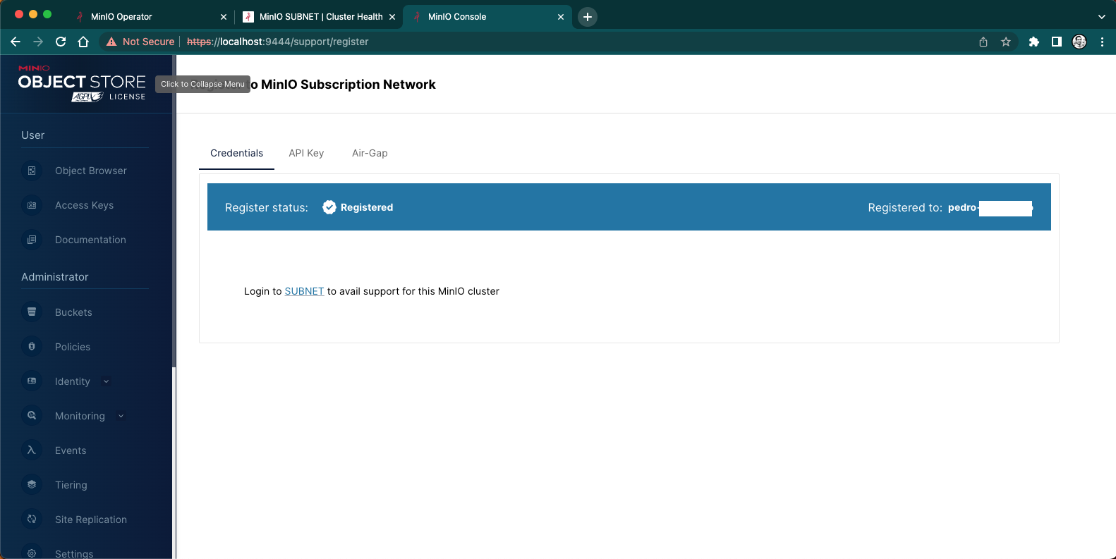
Task: Open the browser profile avatar
Action: 1079,42
